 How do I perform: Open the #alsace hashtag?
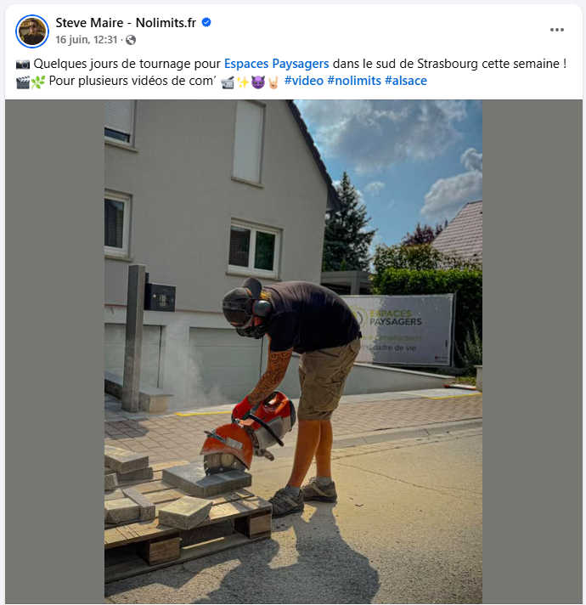pos(406,81)
